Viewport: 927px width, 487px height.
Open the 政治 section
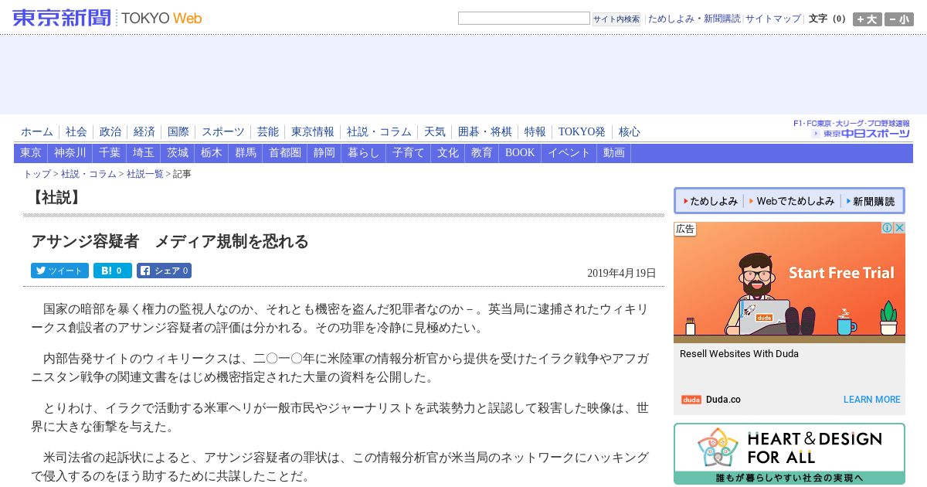pyautogui.click(x=110, y=132)
